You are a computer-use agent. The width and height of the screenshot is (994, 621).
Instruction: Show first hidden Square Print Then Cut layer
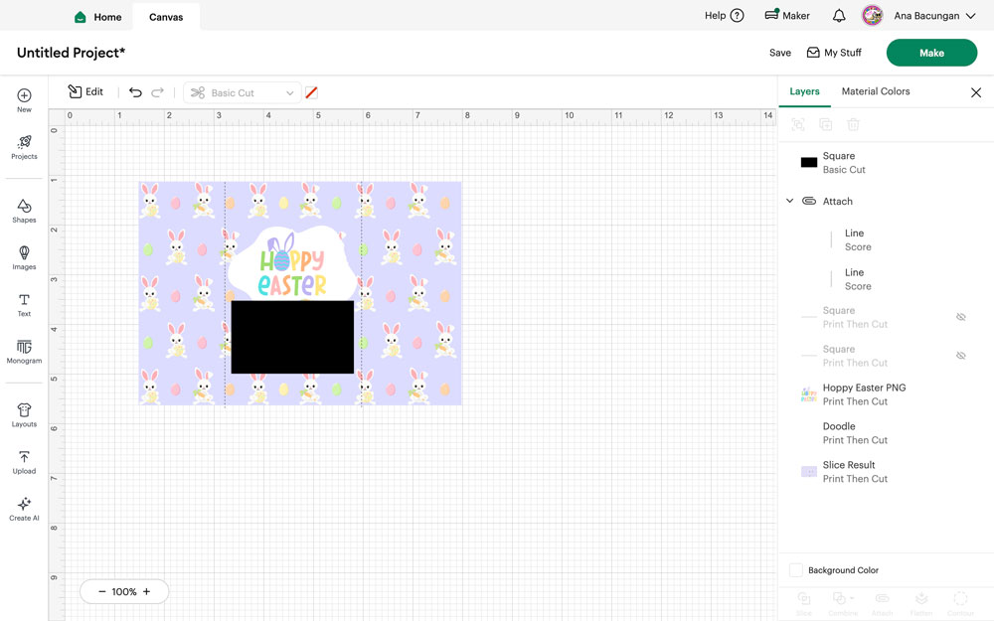(x=960, y=317)
